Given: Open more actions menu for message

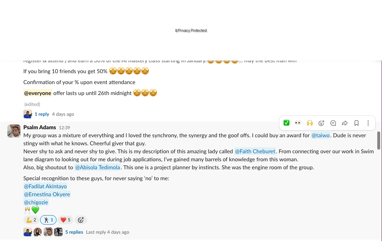Looking at the screenshot, I should coord(368,123).
